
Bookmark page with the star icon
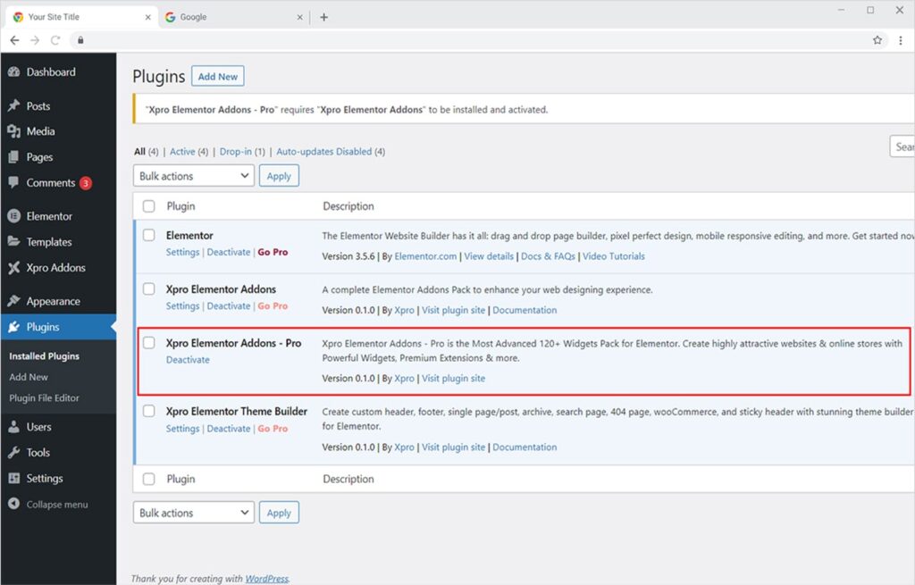point(877,40)
